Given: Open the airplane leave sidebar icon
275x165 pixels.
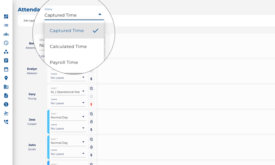Looking at the screenshot, I should pos(6,113).
